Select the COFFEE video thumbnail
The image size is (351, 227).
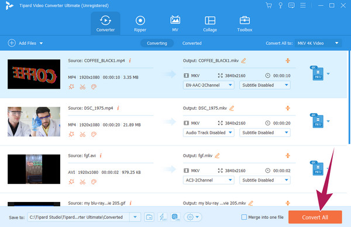[34, 74]
